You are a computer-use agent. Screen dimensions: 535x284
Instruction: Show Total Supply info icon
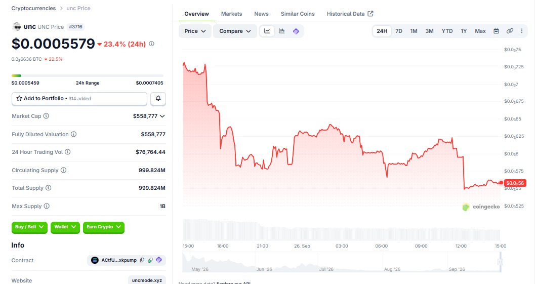pyautogui.click(x=49, y=188)
